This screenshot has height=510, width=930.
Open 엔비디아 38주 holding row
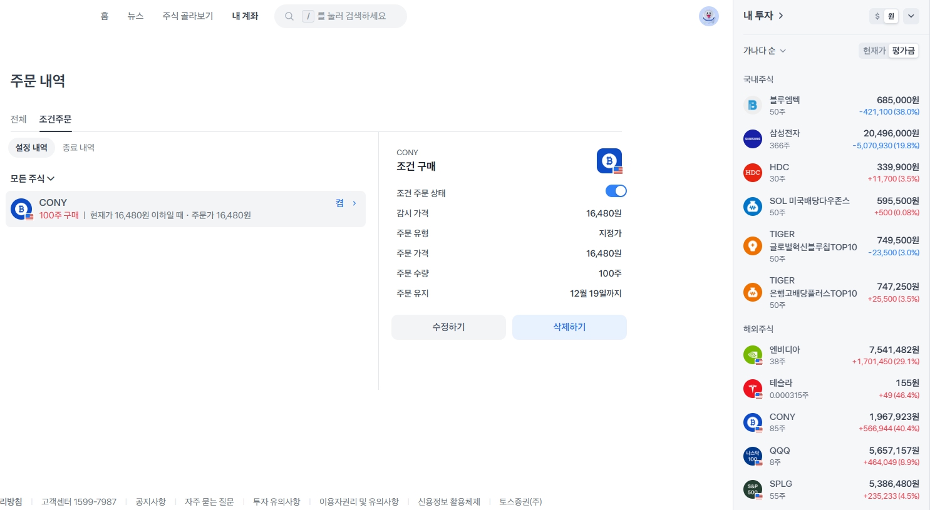point(831,355)
